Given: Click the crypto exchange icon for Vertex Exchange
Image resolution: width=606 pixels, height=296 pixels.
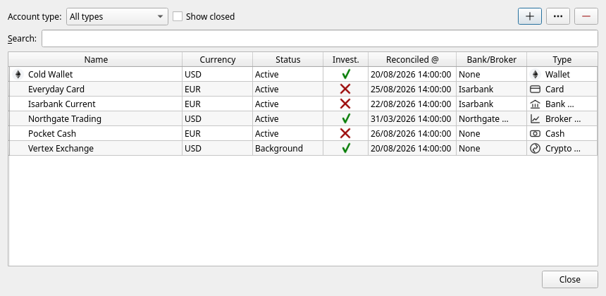Looking at the screenshot, I should tap(535, 149).
